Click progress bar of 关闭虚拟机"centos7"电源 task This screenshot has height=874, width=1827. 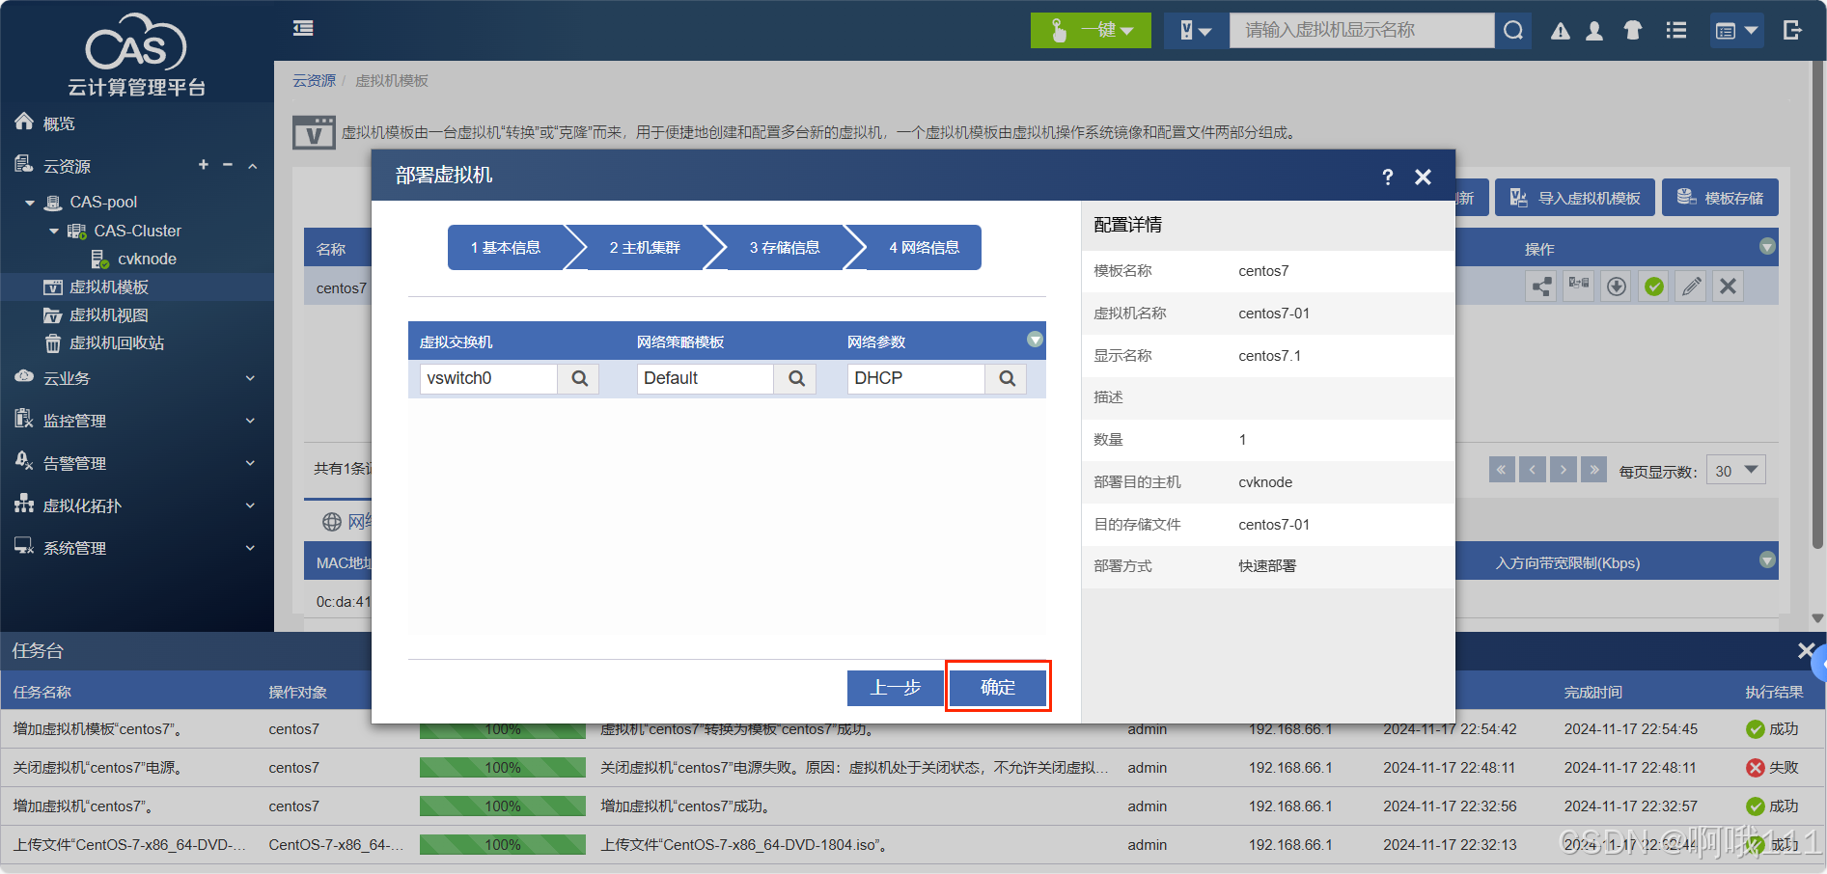[x=502, y=768]
